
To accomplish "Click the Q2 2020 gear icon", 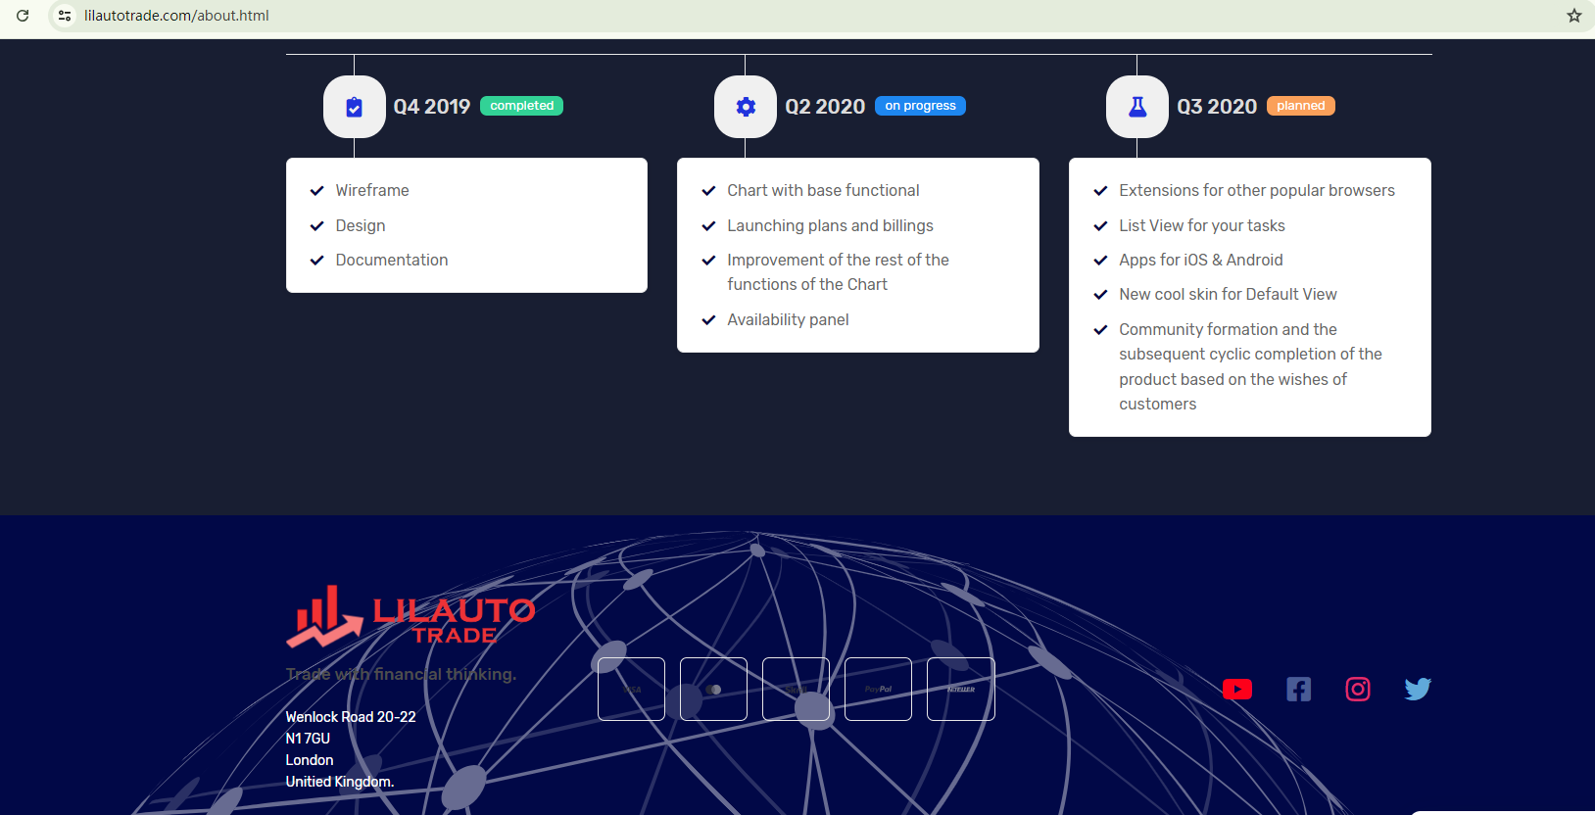I will (x=746, y=107).
